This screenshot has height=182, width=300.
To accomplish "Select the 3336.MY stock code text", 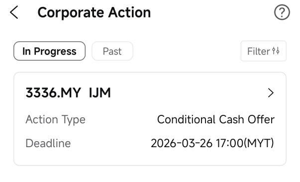I will coord(53,93).
